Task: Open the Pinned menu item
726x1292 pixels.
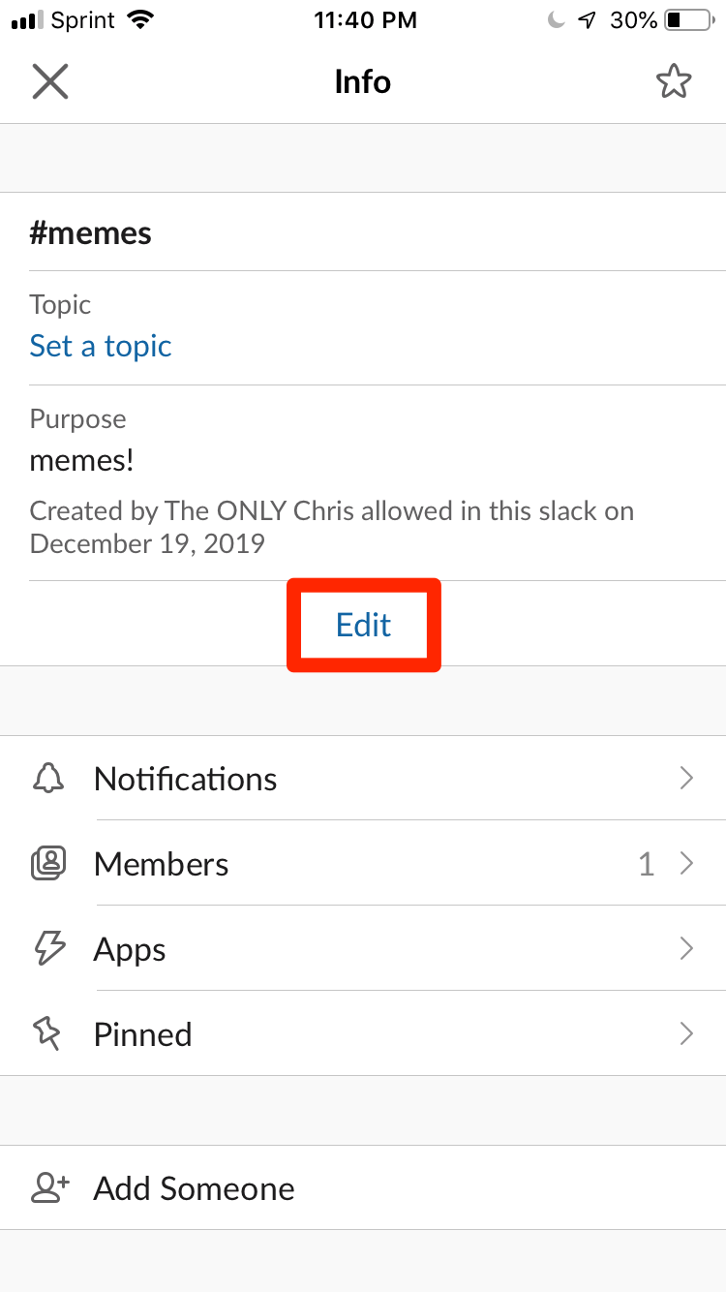Action: click(x=363, y=1033)
